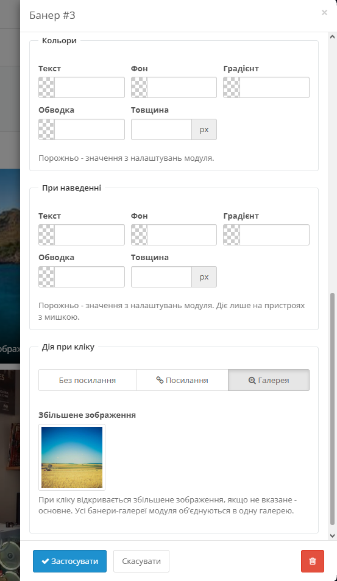The width and height of the screenshot is (337, 581).
Task: Open the Збільшене зображення thumbnail
Action: pyautogui.click(x=72, y=457)
